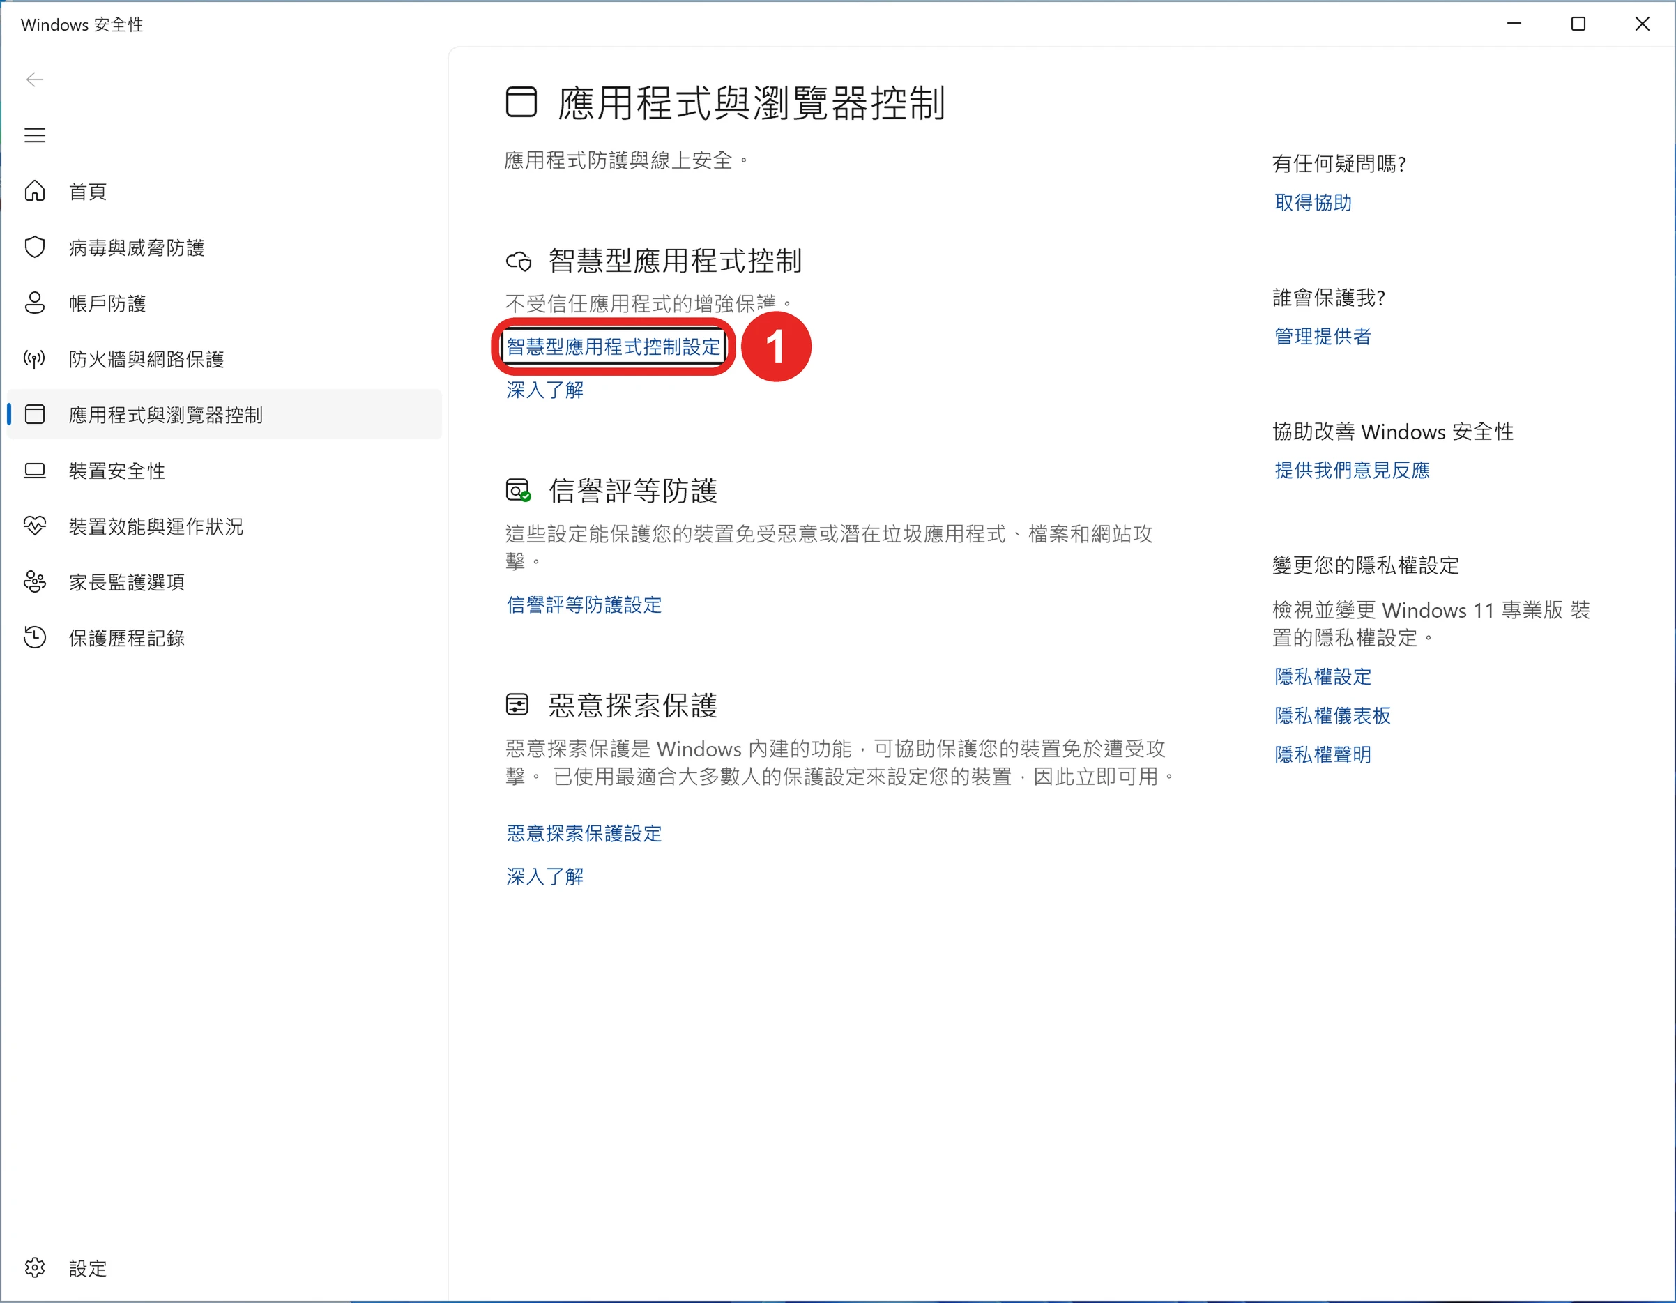Select 家長監護選項 label
The width and height of the screenshot is (1676, 1303).
click(127, 584)
